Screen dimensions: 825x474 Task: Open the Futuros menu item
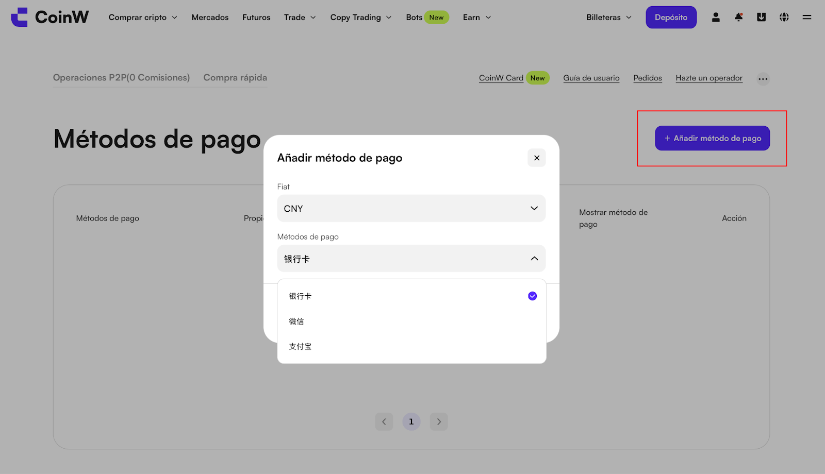(256, 17)
